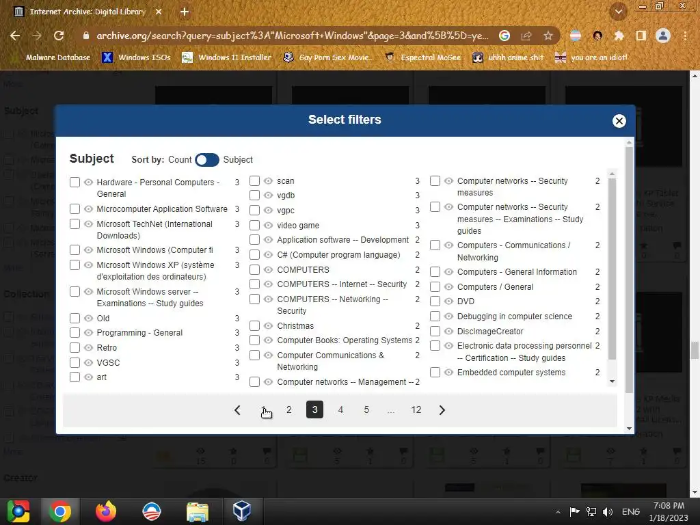This screenshot has width=700, height=525.
Task: Bookmark this page with star icon
Action: (x=548, y=36)
